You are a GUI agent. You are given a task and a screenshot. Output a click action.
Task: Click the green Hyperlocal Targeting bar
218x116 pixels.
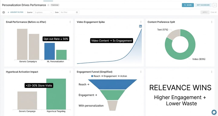56,94
